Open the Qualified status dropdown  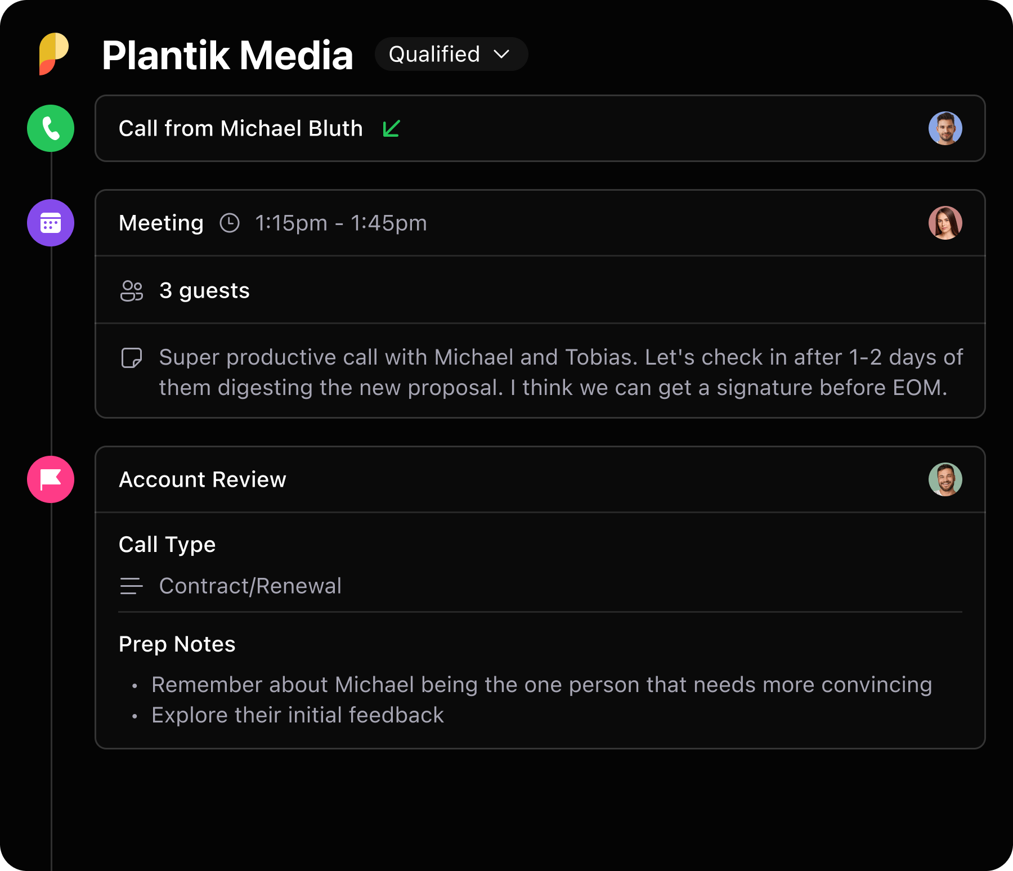click(451, 54)
